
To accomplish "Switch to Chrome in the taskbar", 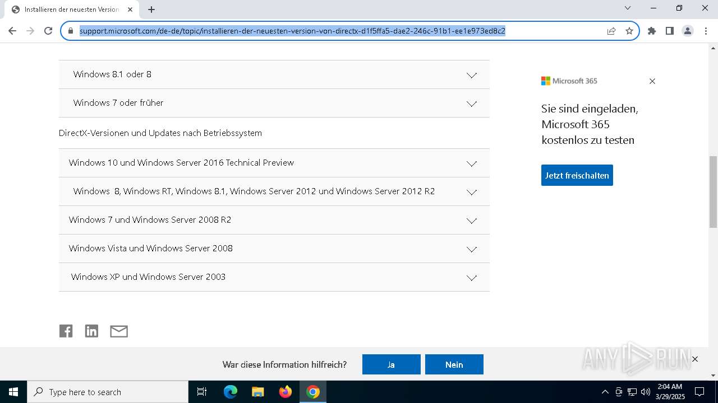I will 313,392.
